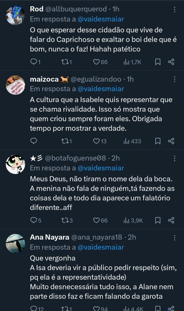Open Rod's profile picture

(x=16, y=15)
